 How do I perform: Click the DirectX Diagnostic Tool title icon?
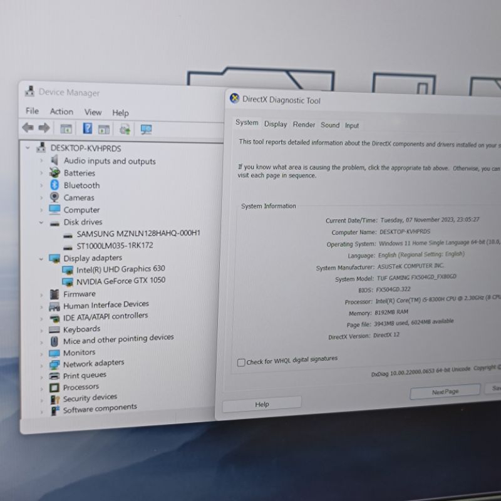[x=234, y=98]
